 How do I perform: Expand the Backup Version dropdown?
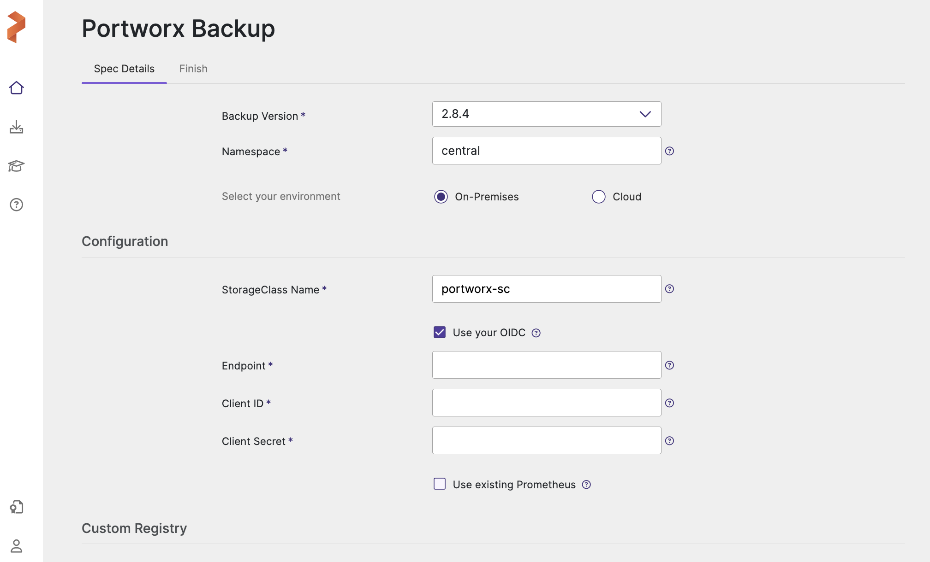[x=546, y=114]
